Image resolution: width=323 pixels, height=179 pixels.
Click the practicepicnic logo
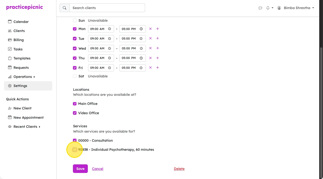[24, 7]
